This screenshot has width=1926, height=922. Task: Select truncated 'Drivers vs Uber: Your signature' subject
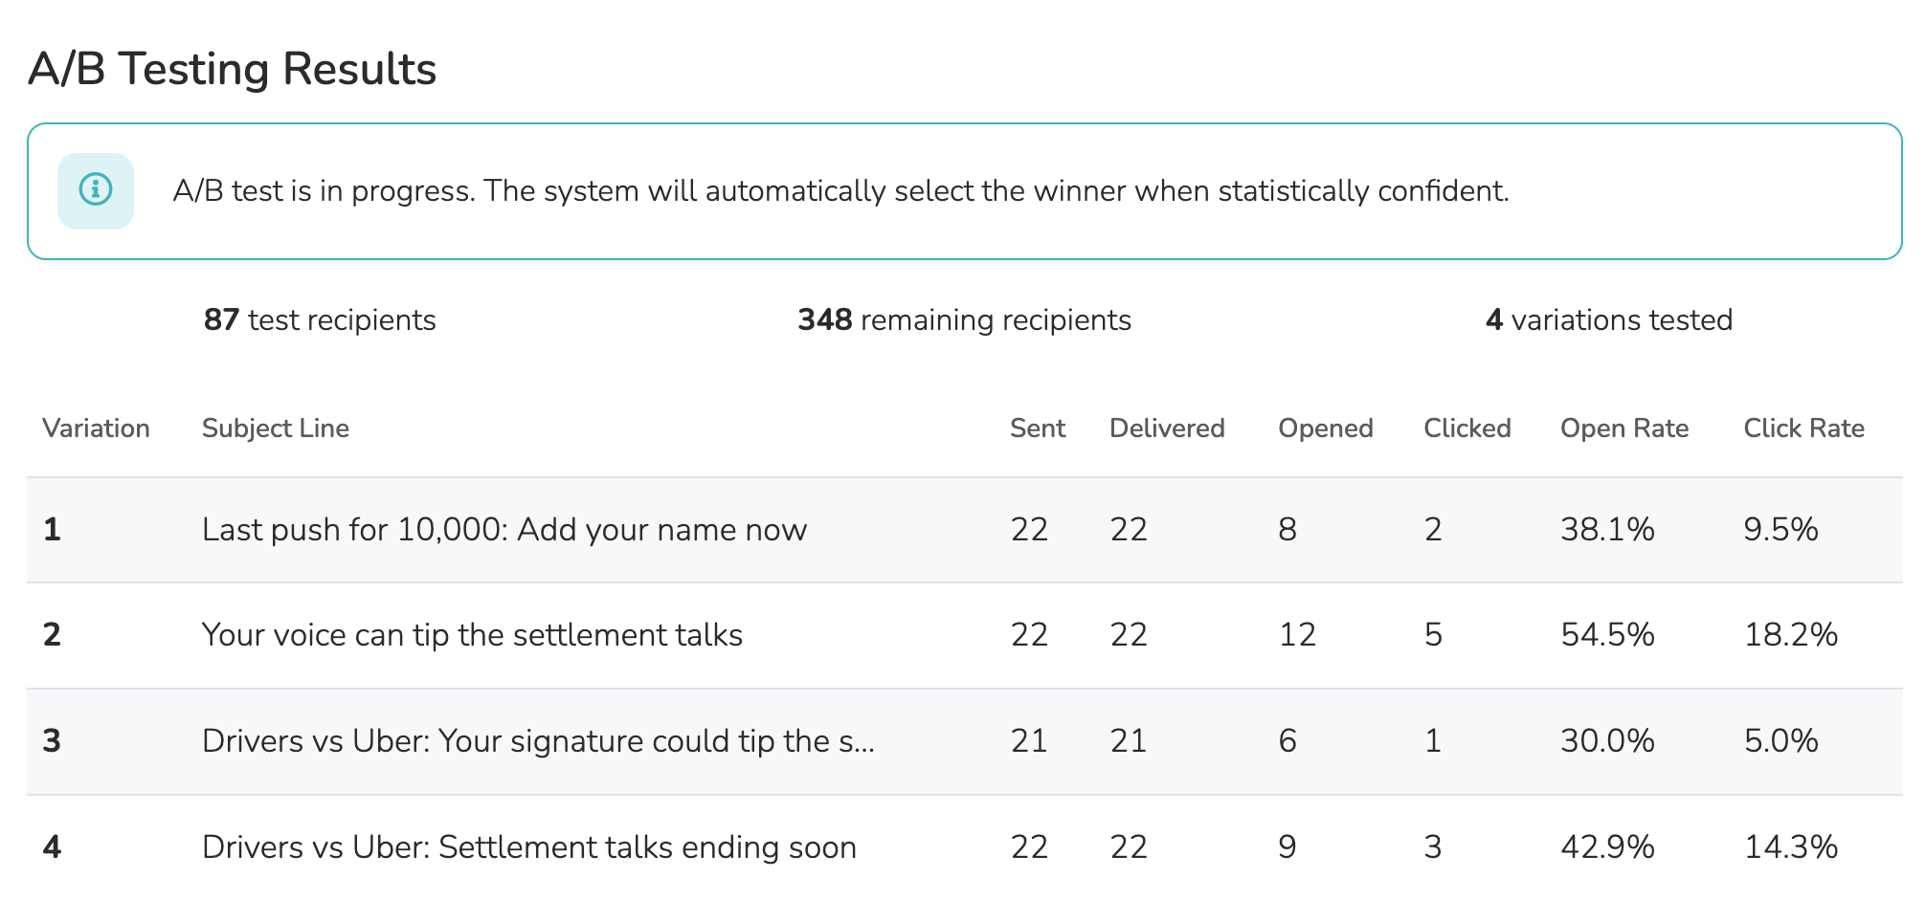(x=538, y=741)
